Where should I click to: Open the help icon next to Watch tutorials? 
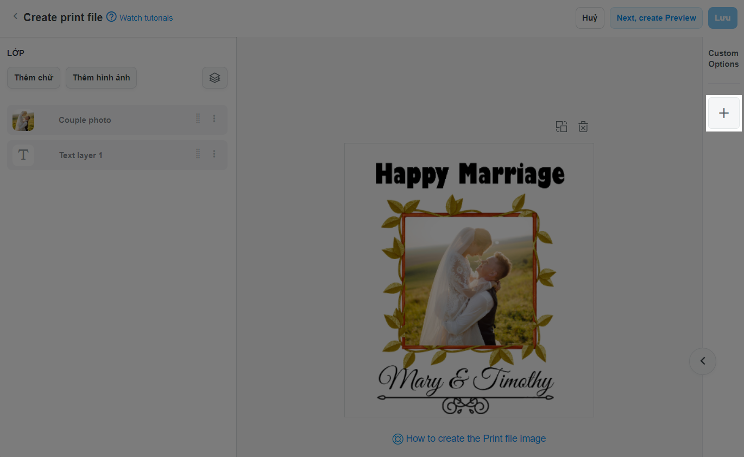[x=111, y=17]
